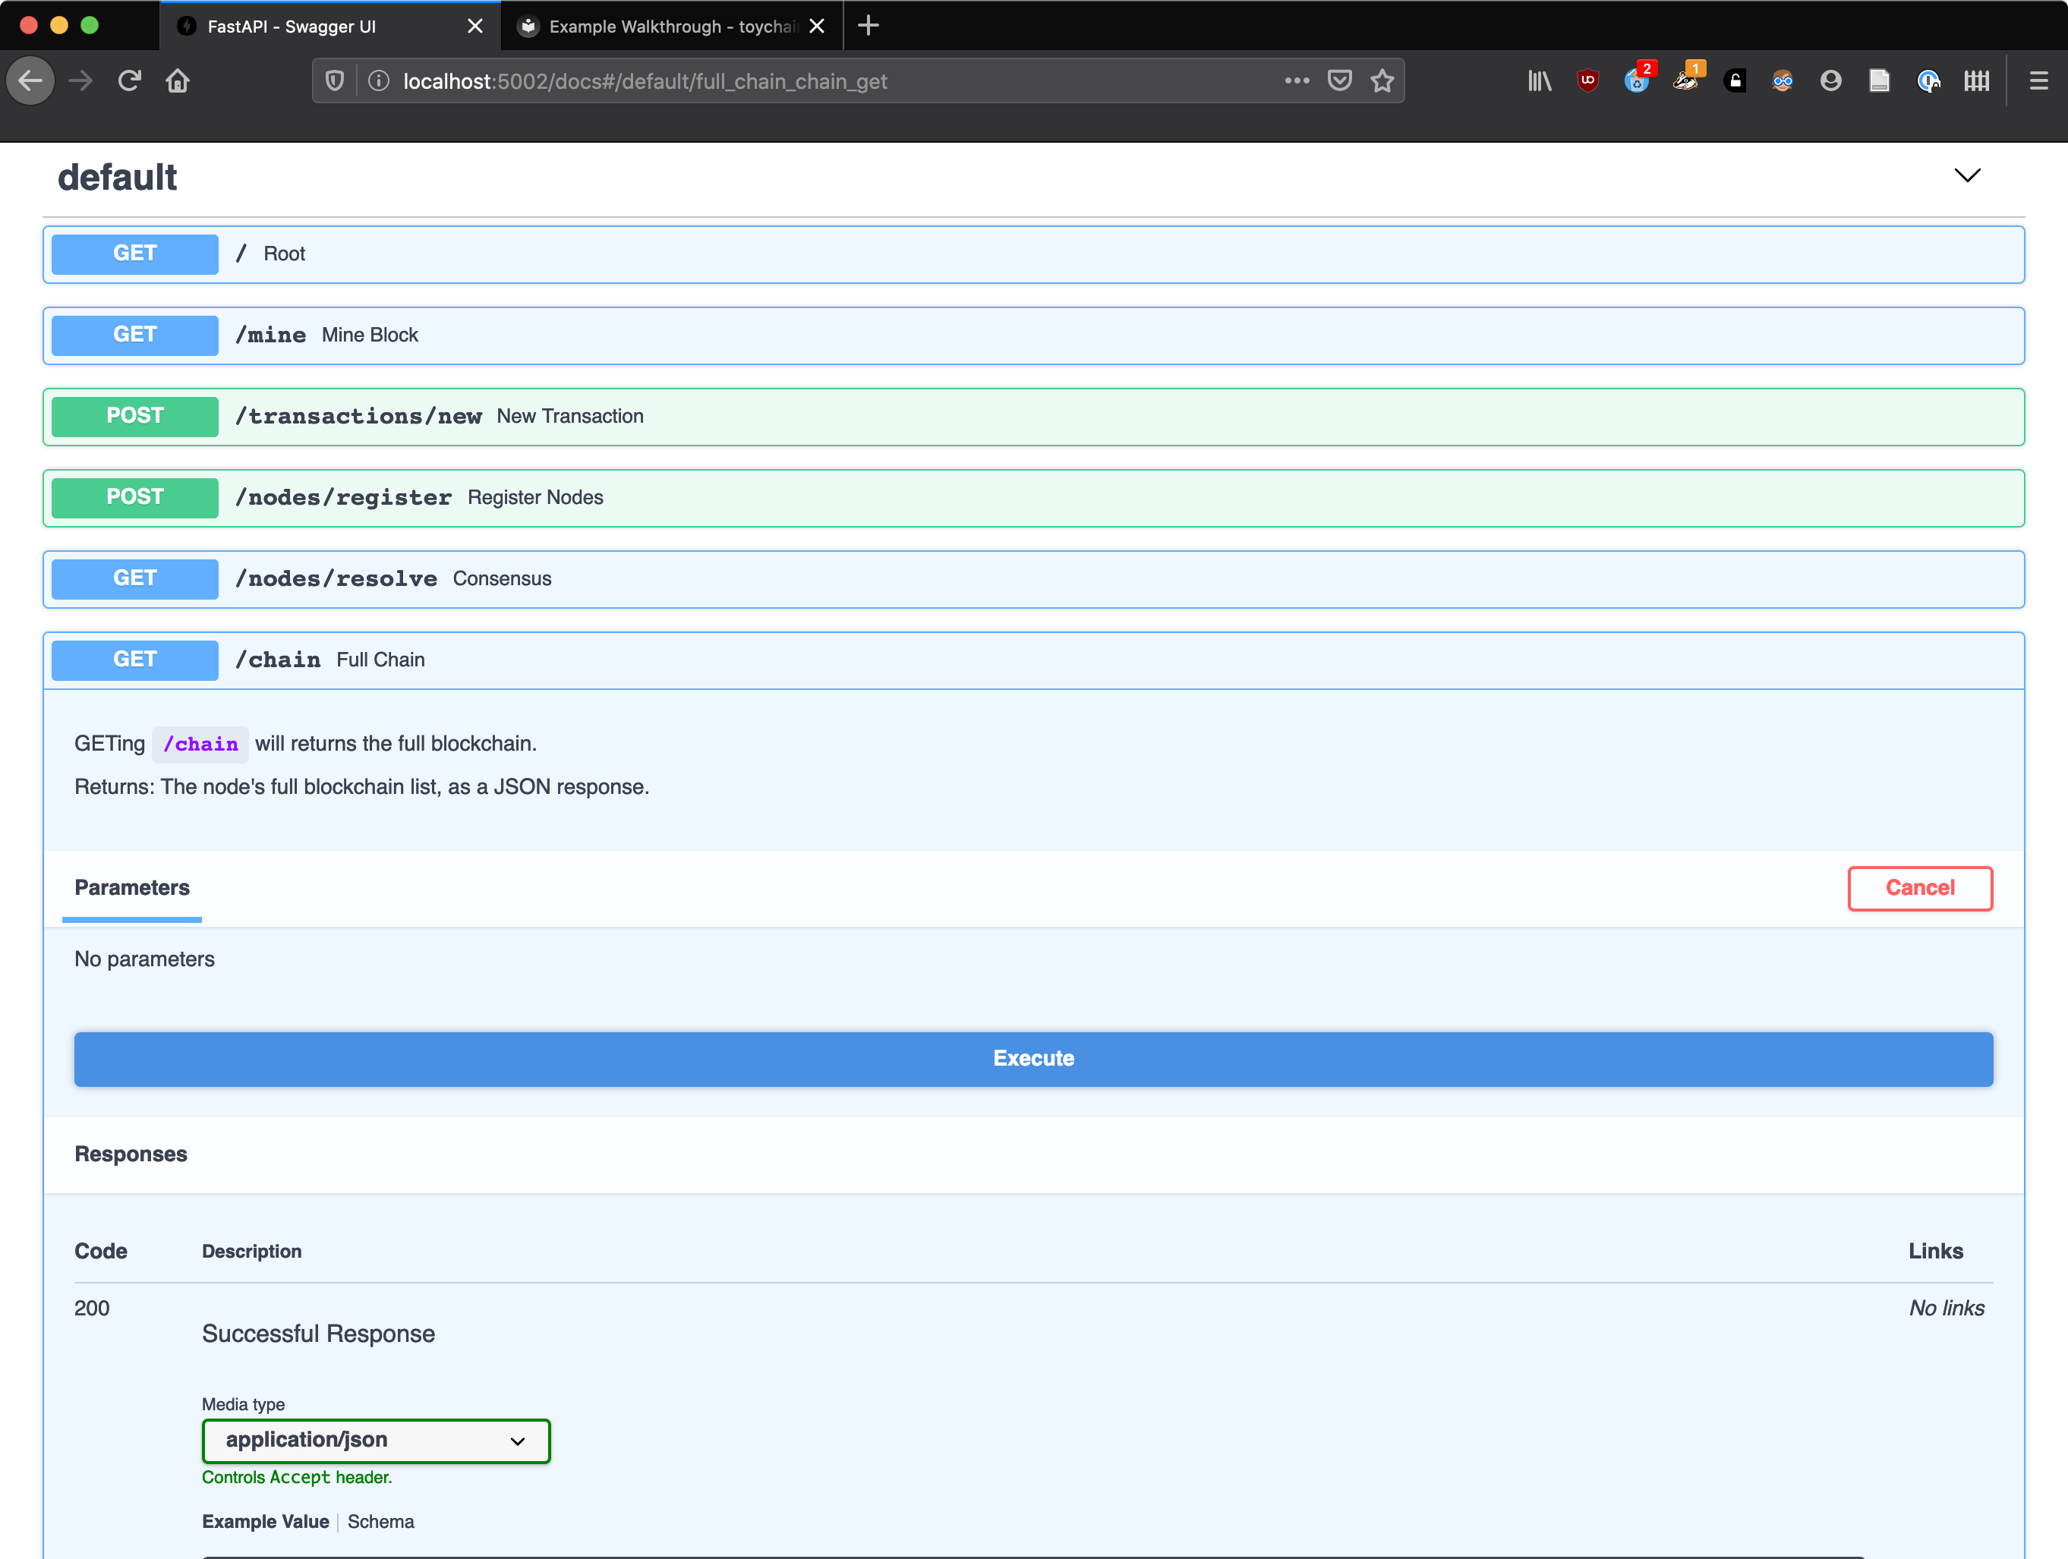Close the FastAPI - Swagger UI tab
Viewport: 2068px width, 1559px height.
pyautogui.click(x=475, y=26)
